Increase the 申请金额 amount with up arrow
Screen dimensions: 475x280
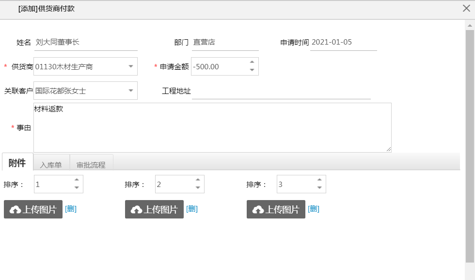point(252,62)
